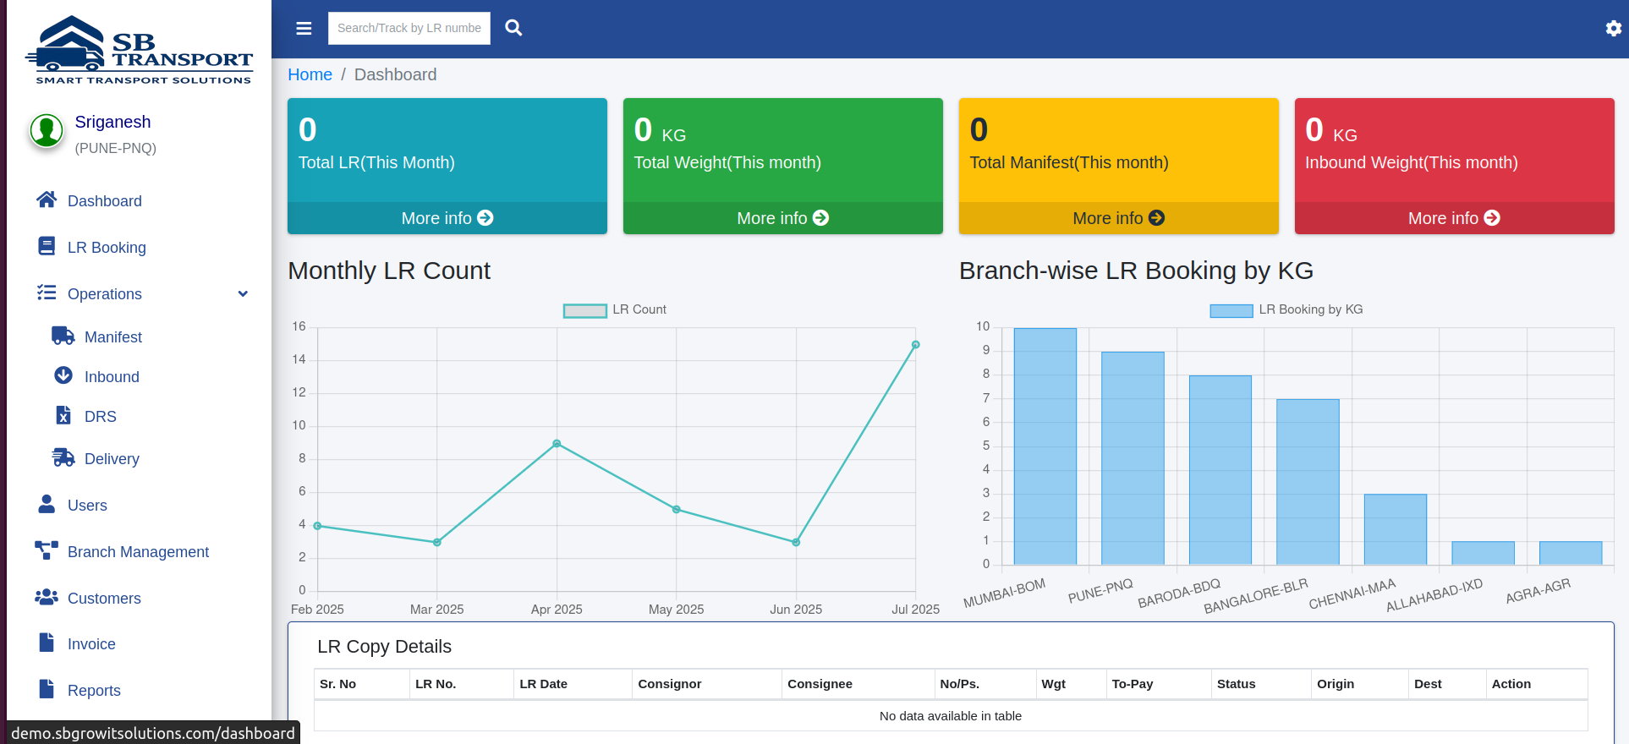Toggle the hamburger sidebar menu
The height and width of the screenshot is (744, 1629).
tap(304, 29)
